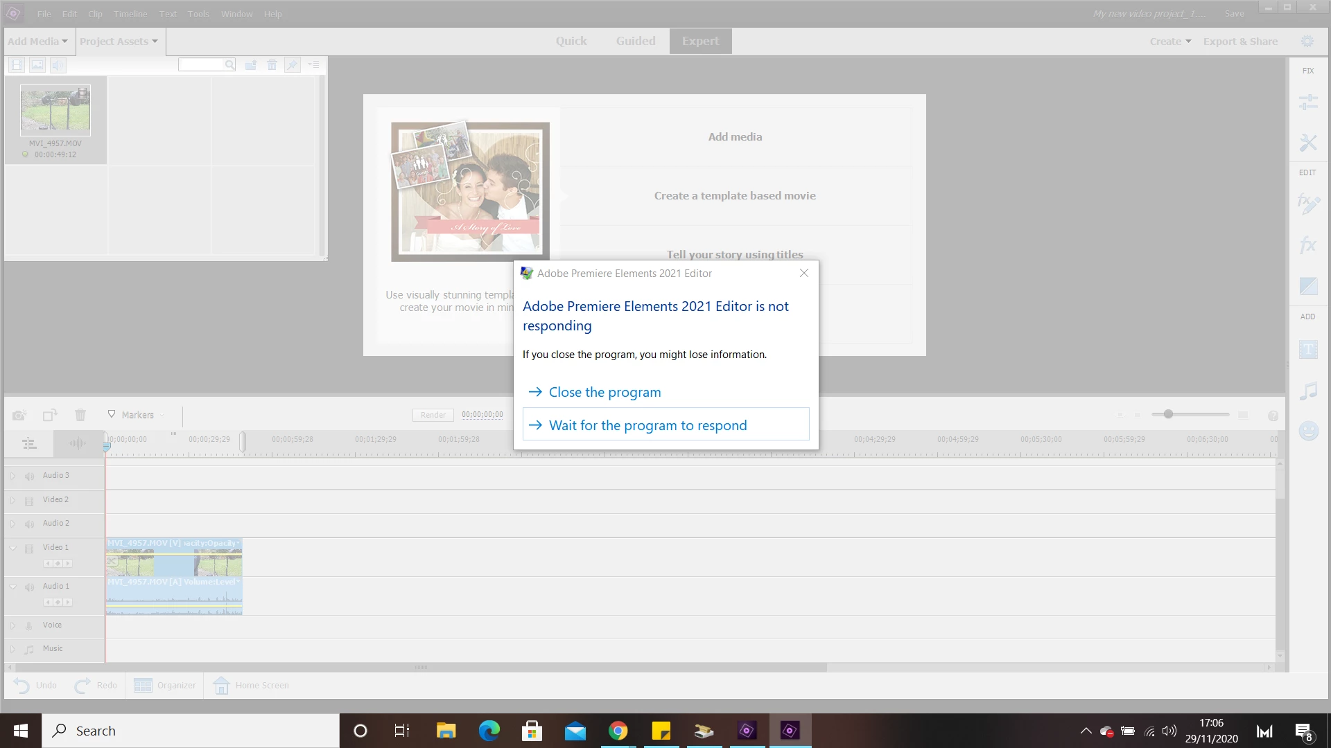Open the Adjust panel sliders icon

(x=1307, y=103)
